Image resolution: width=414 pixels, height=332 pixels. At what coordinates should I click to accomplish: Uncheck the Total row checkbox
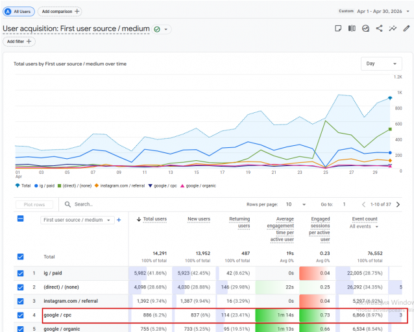[20, 257]
